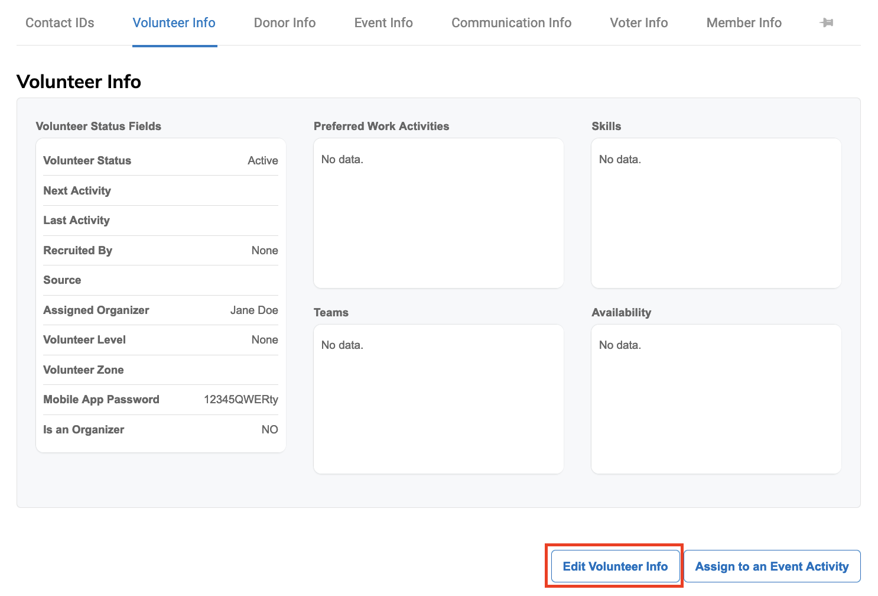
Task: Switch to the Member Info tab
Action: 744,22
